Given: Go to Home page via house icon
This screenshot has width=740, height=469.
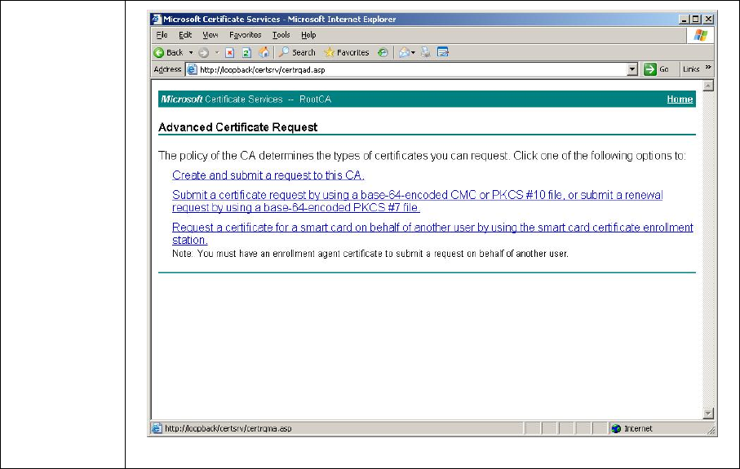Looking at the screenshot, I should point(264,52).
